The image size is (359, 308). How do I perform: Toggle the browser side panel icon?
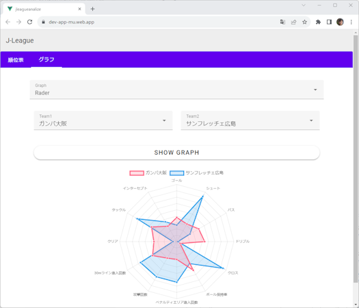329,22
